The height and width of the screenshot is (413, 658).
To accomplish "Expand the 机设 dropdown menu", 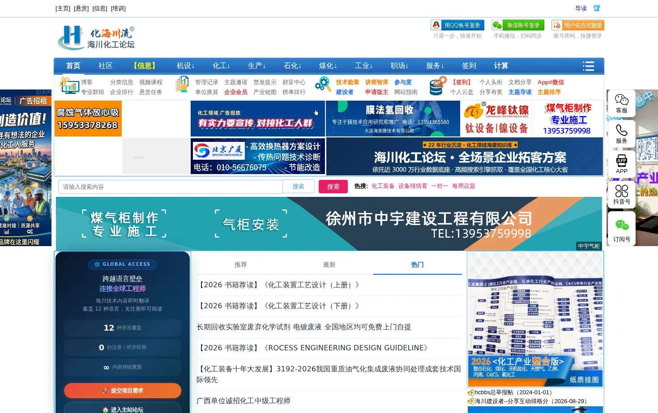I will (185, 66).
